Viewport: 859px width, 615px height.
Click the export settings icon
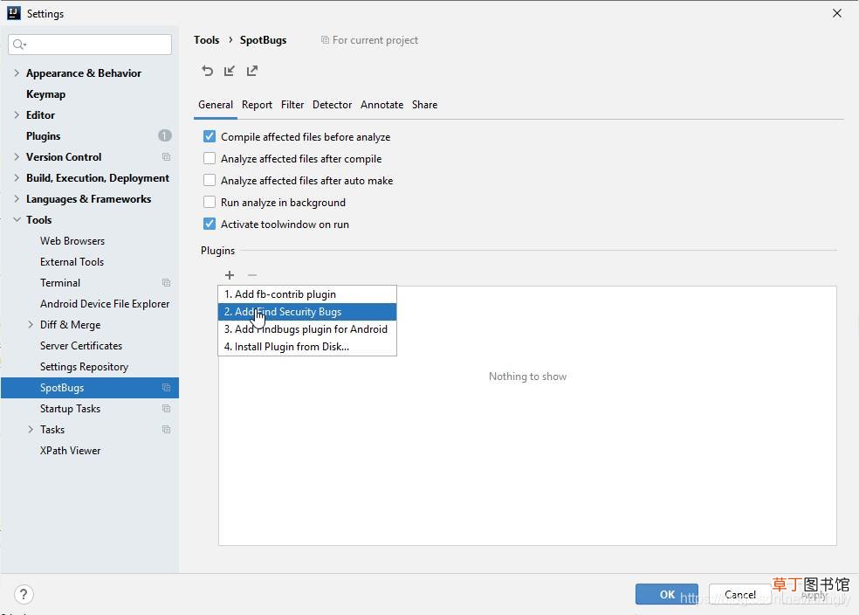252,71
